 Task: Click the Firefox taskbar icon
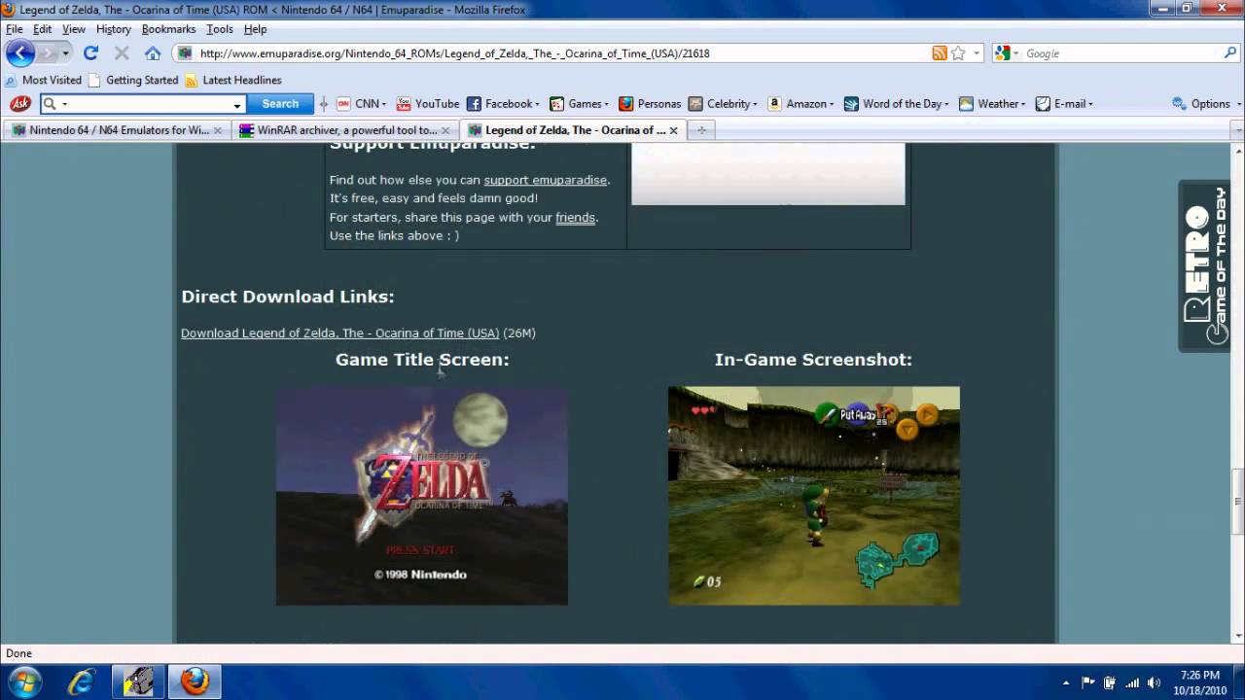tap(195, 682)
